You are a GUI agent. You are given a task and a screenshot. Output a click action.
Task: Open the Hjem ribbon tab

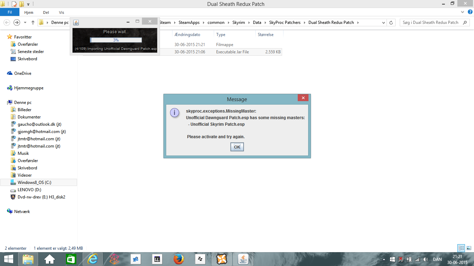(29, 12)
